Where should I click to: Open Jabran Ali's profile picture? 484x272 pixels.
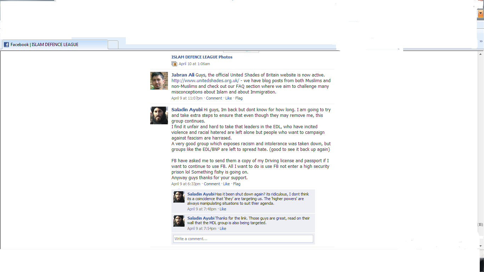tap(159, 81)
